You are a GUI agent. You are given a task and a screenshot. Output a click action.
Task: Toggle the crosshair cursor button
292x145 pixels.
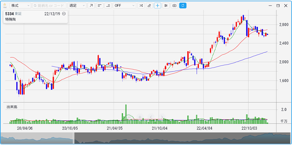tap(158, 5)
